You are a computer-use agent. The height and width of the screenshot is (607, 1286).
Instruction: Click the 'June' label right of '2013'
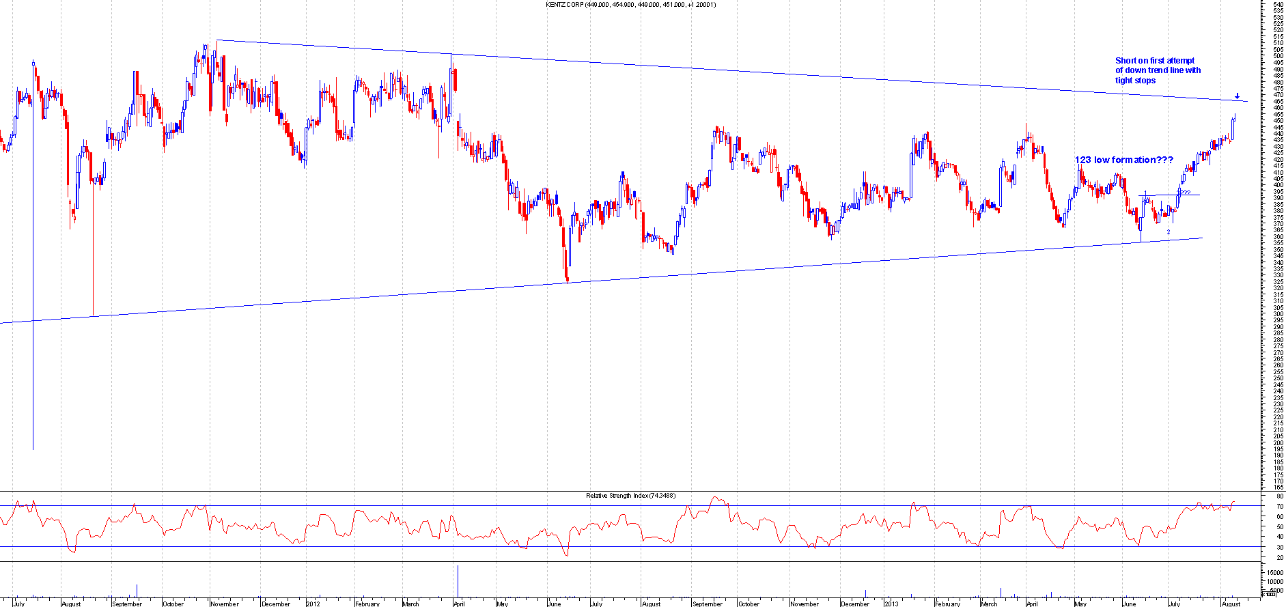click(1130, 604)
